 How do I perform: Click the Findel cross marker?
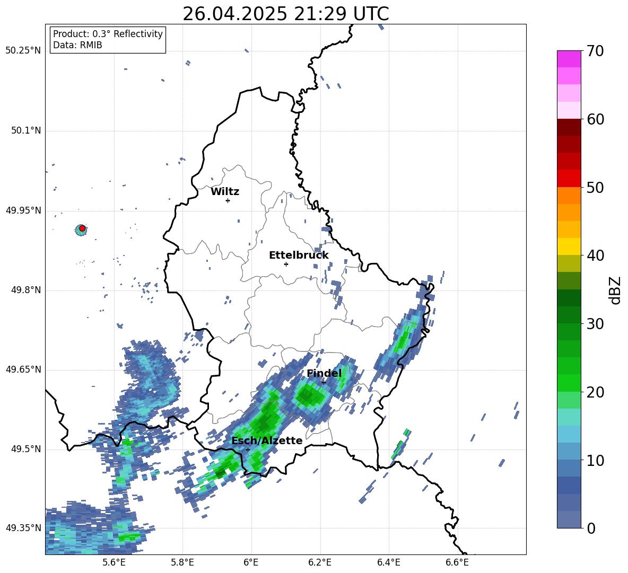pyautogui.click(x=324, y=382)
